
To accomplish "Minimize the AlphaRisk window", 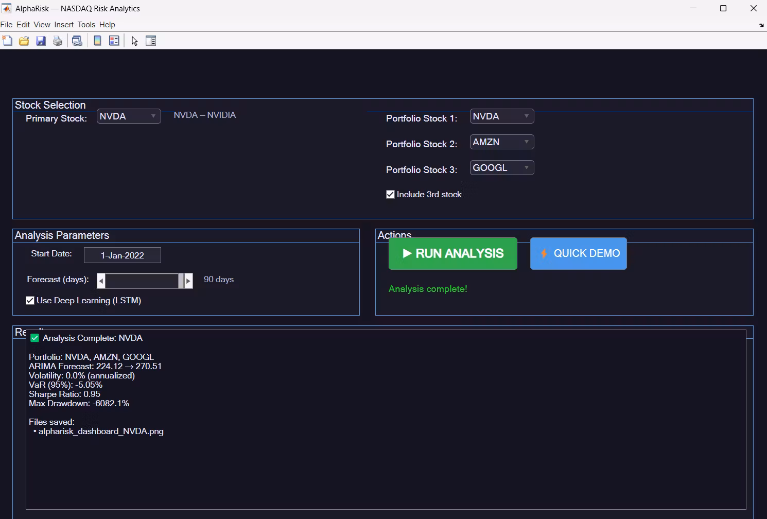I will pyautogui.click(x=693, y=8).
